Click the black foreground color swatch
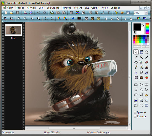This screenshot has height=136, width=152. 137,27
